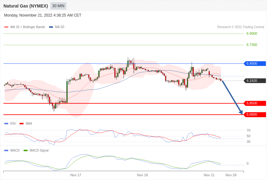The image size is (267, 180).
Task: Click the 9MA legend color swatch
Action: (21, 124)
